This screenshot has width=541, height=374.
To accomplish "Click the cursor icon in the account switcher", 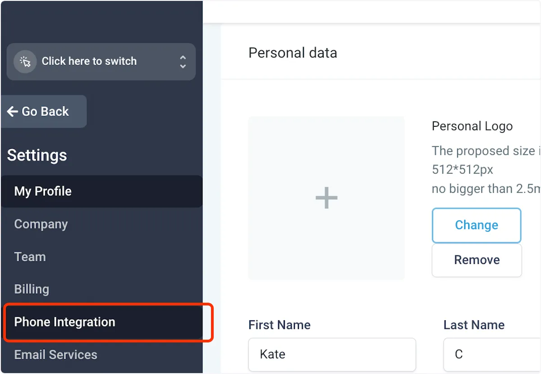I will point(25,62).
